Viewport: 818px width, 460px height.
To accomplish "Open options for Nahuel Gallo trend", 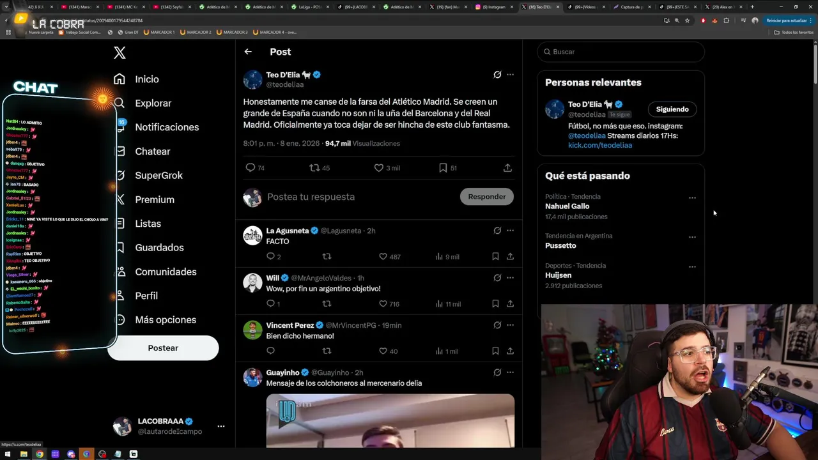I will (692, 198).
